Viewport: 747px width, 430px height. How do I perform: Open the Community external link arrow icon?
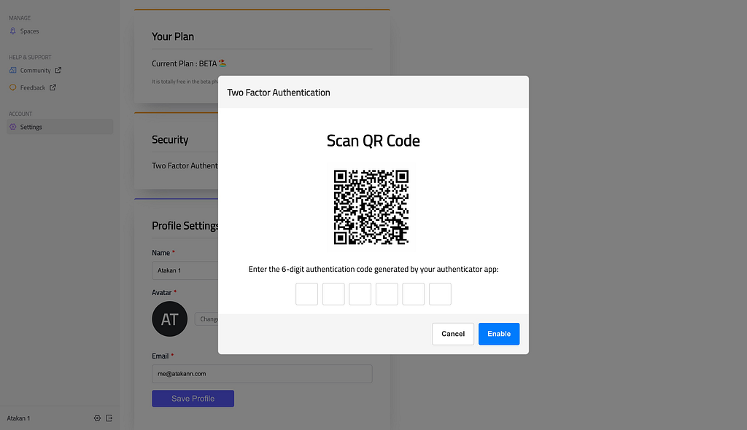coord(58,70)
